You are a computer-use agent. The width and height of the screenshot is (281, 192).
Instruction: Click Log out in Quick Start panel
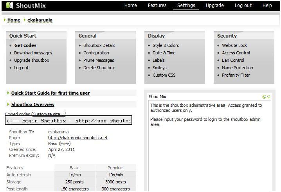21,68
